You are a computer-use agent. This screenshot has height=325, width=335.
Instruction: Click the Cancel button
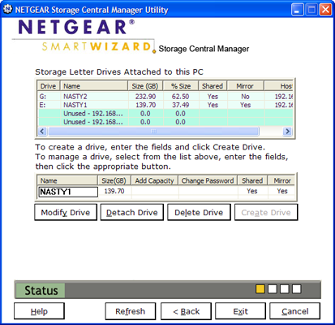click(x=295, y=311)
